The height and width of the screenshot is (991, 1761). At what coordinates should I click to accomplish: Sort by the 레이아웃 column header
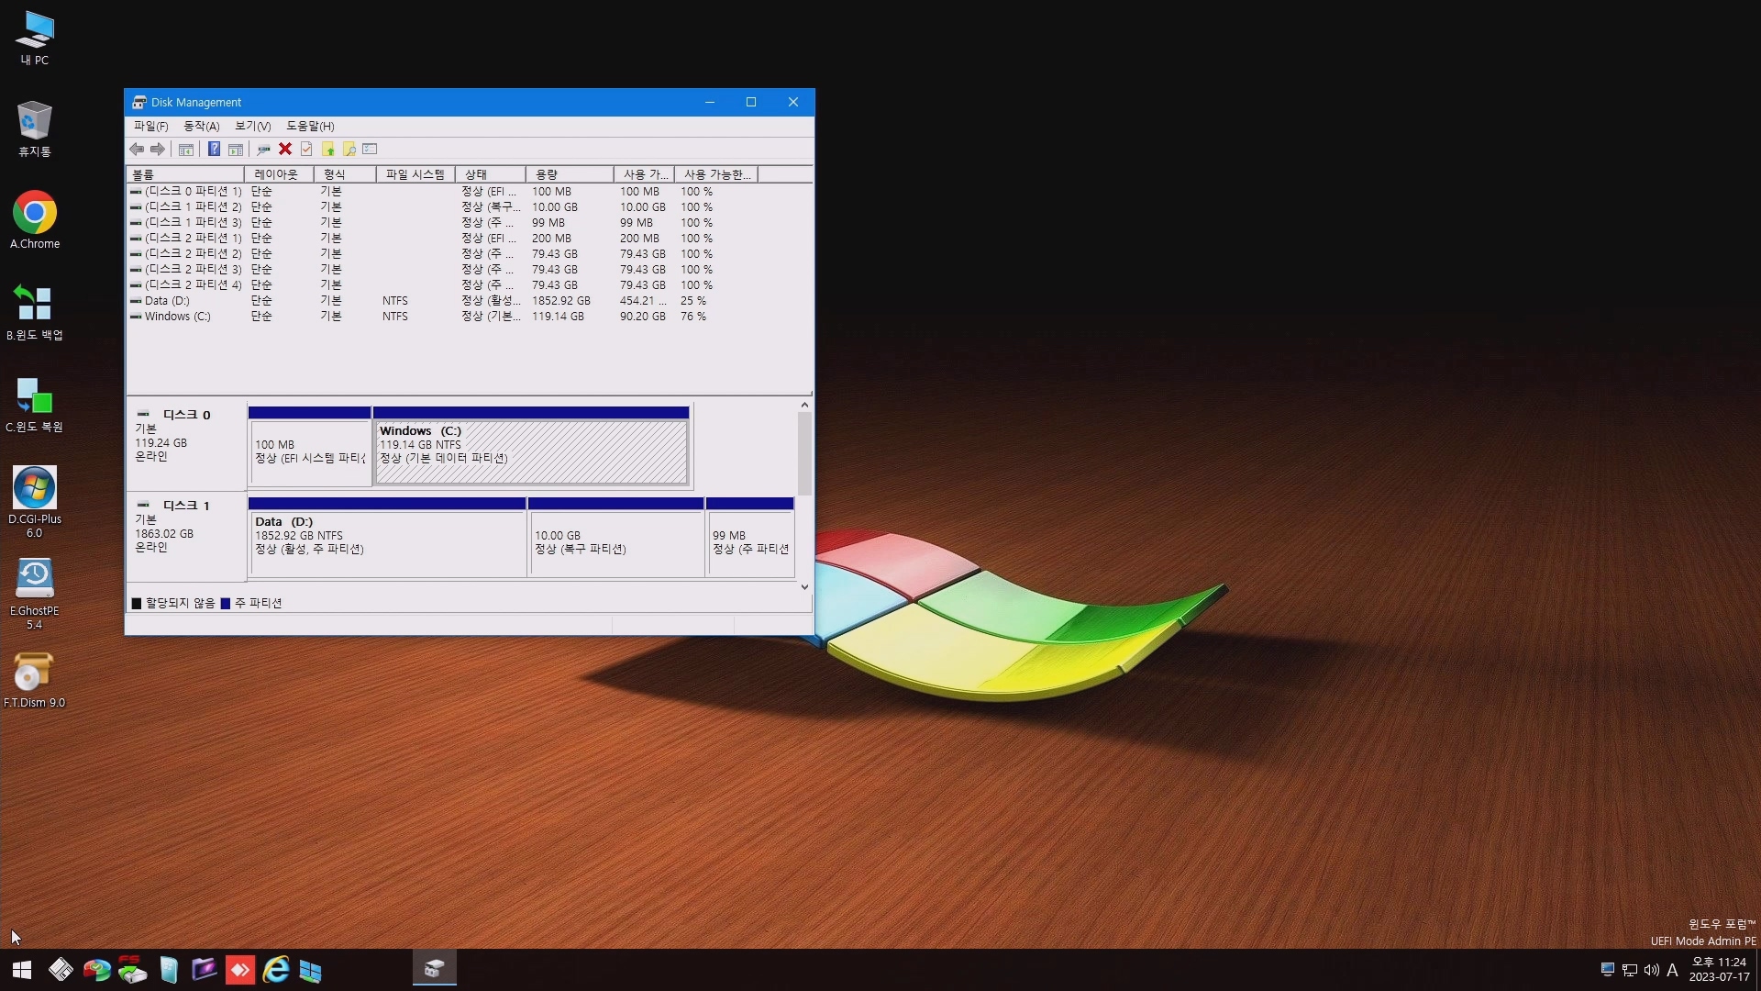tap(279, 174)
